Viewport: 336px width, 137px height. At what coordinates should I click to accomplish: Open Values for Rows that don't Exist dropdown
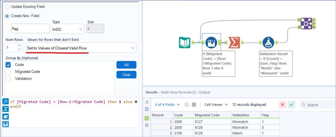pos(81,47)
